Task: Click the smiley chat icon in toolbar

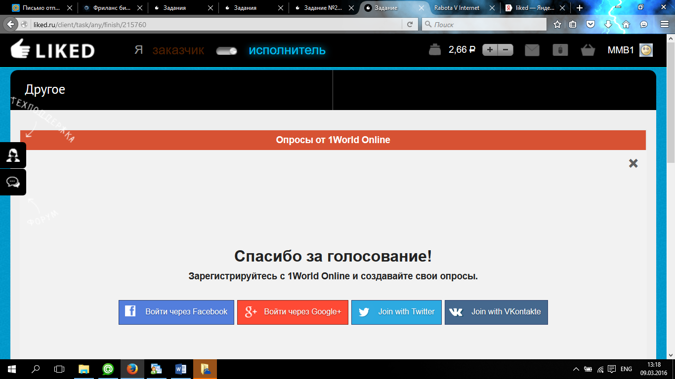Action: 644,24
